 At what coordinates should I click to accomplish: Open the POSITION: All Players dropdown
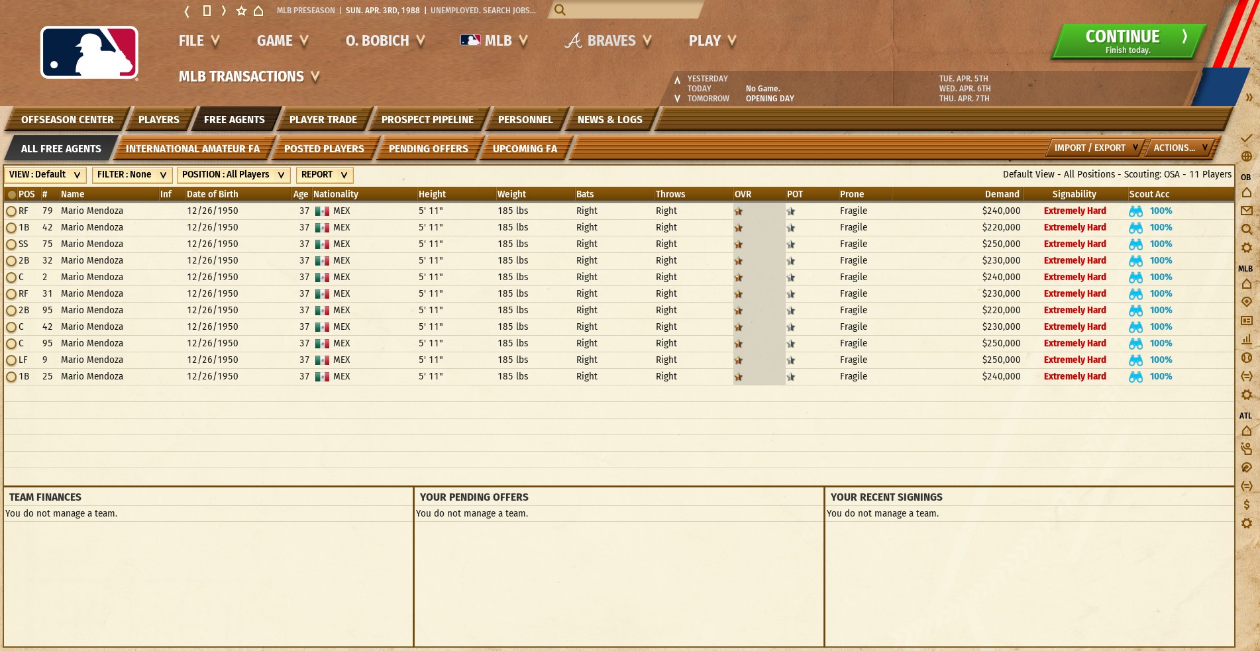tap(233, 175)
